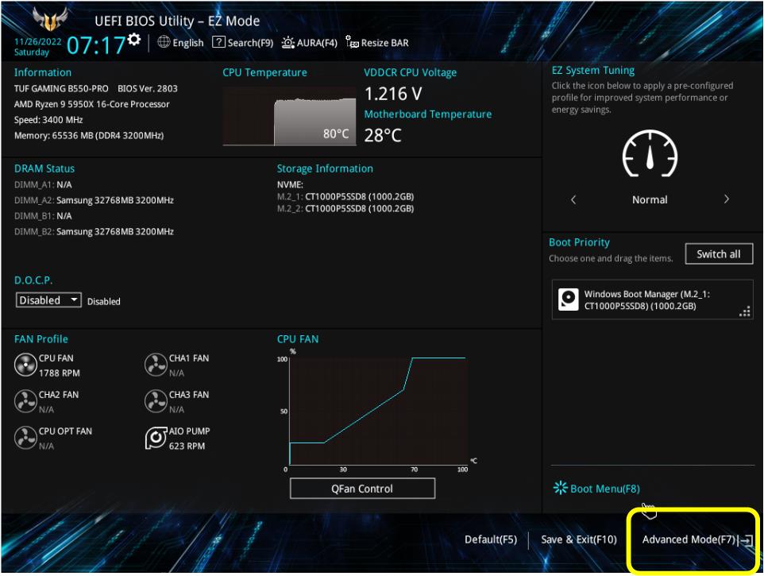Click the 28°C motherboard temperature
This screenshot has height=576, width=764.
[x=383, y=135]
